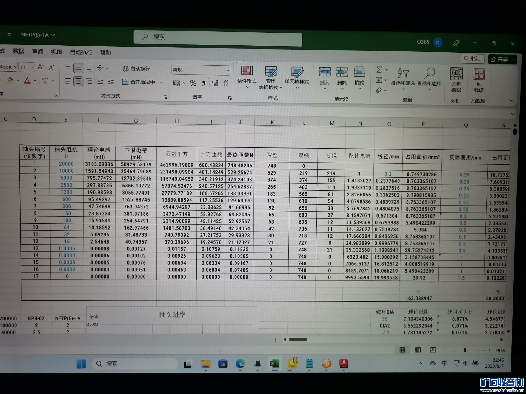Click the Insert cells icon
The image size is (526, 394).
point(325,72)
